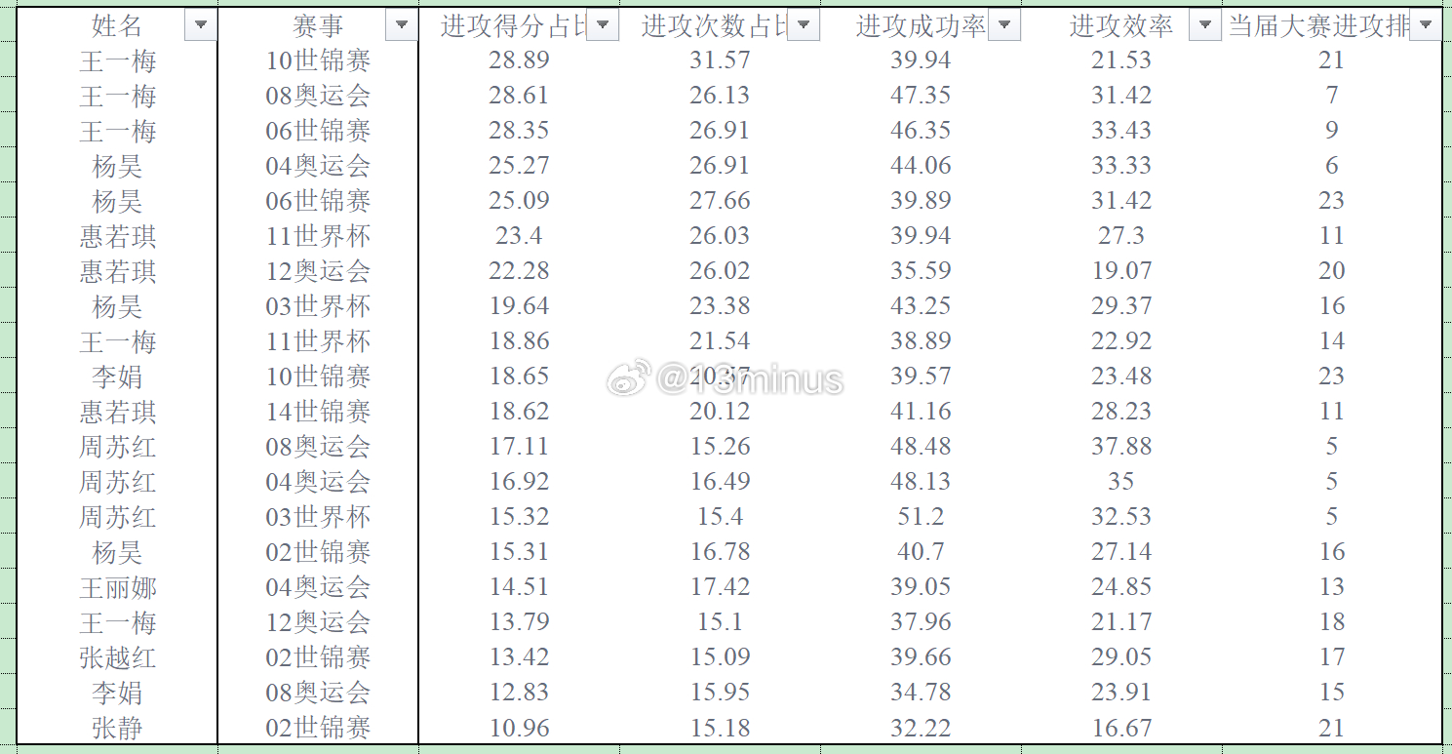This screenshot has height=754, width=1452.
Task: Click name cell 张静
Action: point(117,728)
